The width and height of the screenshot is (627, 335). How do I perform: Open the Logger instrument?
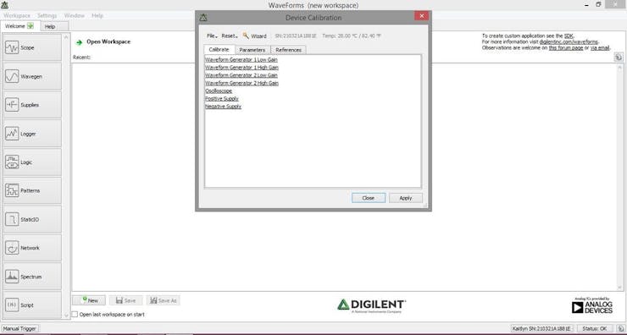(x=32, y=134)
